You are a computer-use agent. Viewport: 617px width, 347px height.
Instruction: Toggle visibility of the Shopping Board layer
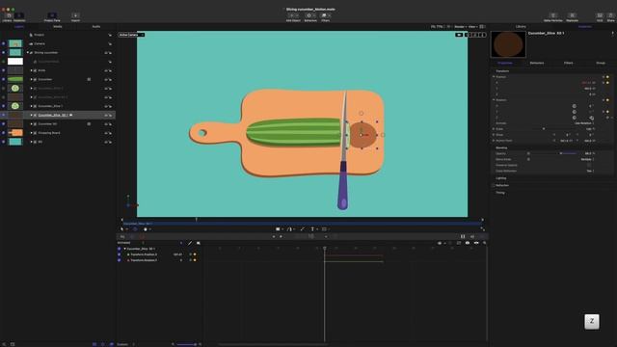coord(4,133)
